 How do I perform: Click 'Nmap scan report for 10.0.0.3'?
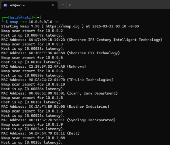click(x=32, y=44)
